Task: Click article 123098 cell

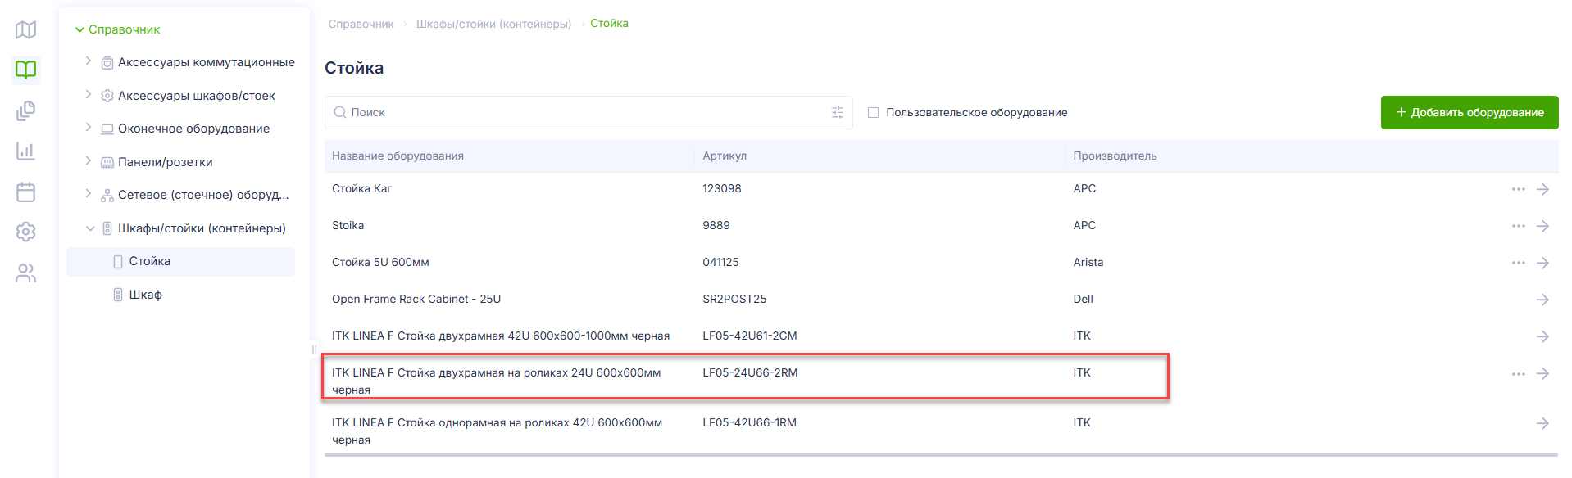Action: tap(721, 189)
